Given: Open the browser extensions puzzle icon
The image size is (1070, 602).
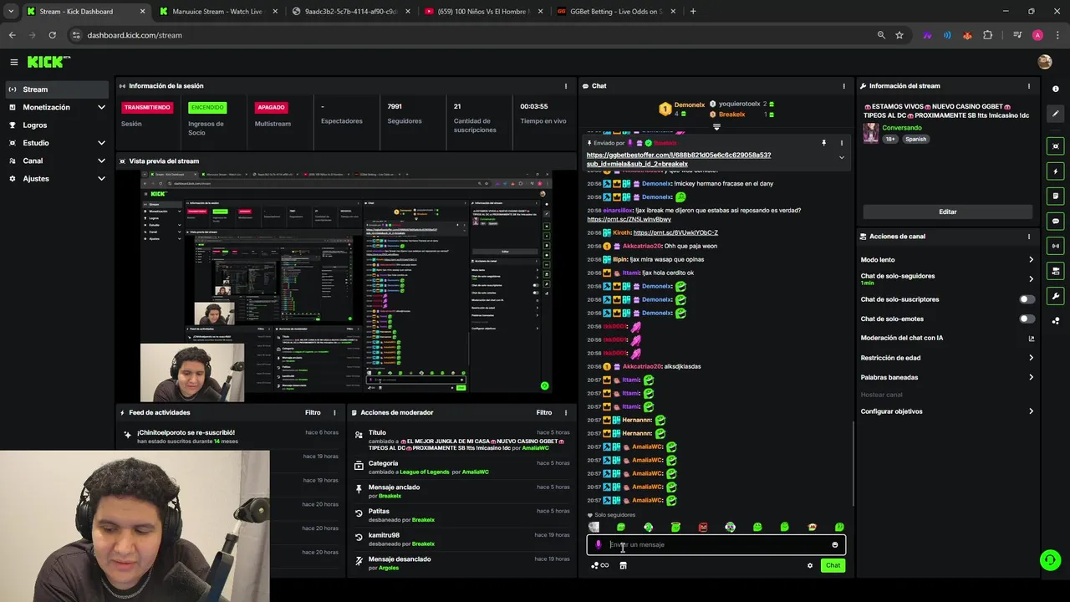Looking at the screenshot, I should pos(987,35).
